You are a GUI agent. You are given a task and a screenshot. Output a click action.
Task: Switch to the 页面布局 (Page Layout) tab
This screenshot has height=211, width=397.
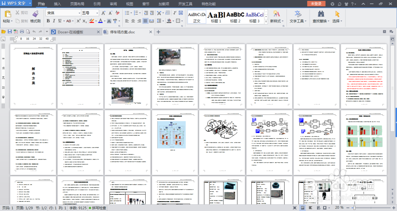click(77, 4)
